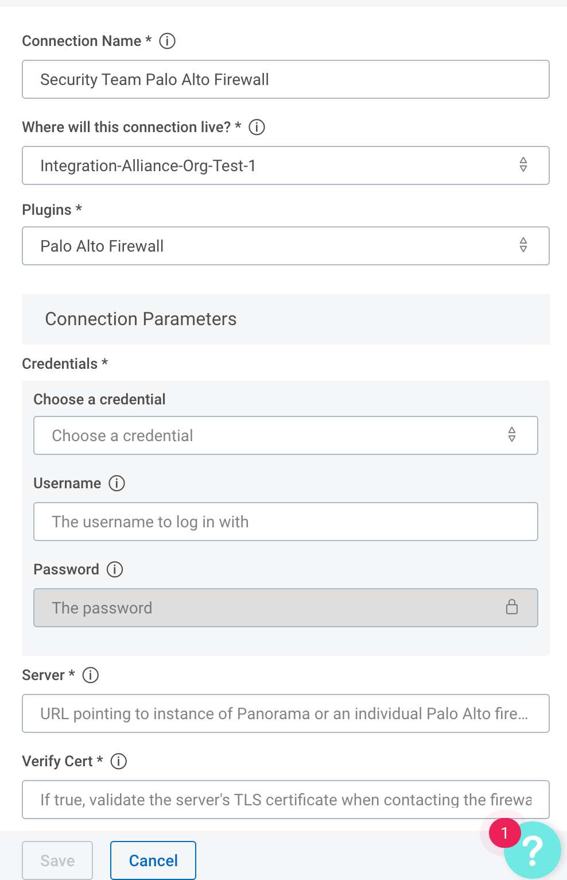The height and width of the screenshot is (880, 567).
Task: Click Password info icon
Action: (115, 569)
